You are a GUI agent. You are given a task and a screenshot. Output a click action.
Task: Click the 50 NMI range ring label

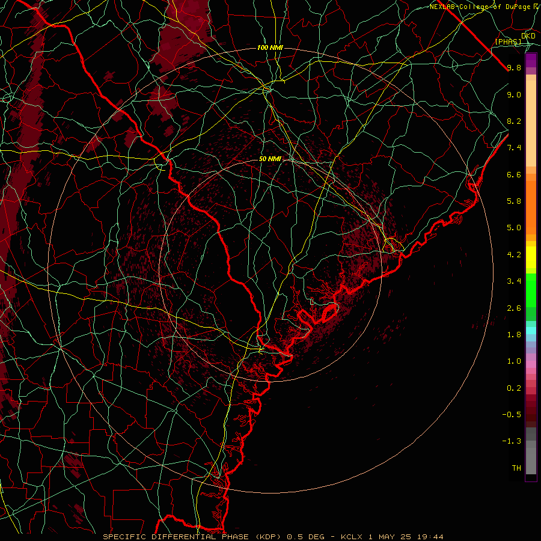pos(270,159)
